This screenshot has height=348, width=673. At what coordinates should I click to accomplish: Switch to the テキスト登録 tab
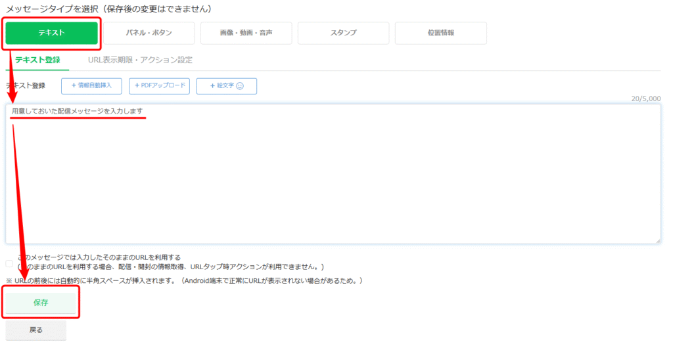[x=37, y=60]
